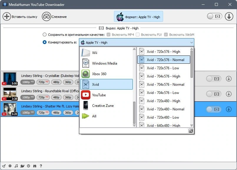Toggle video switch for Roundtable Rival row
This screenshot has width=237, height=170.
pos(213,94)
